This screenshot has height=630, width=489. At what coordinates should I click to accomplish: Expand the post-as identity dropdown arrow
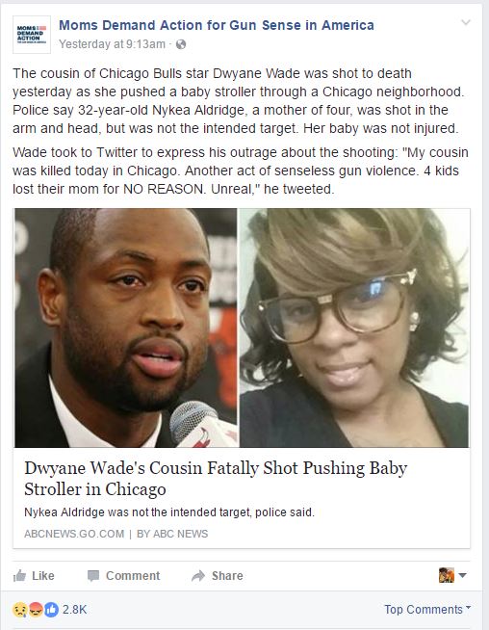click(462, 575)
